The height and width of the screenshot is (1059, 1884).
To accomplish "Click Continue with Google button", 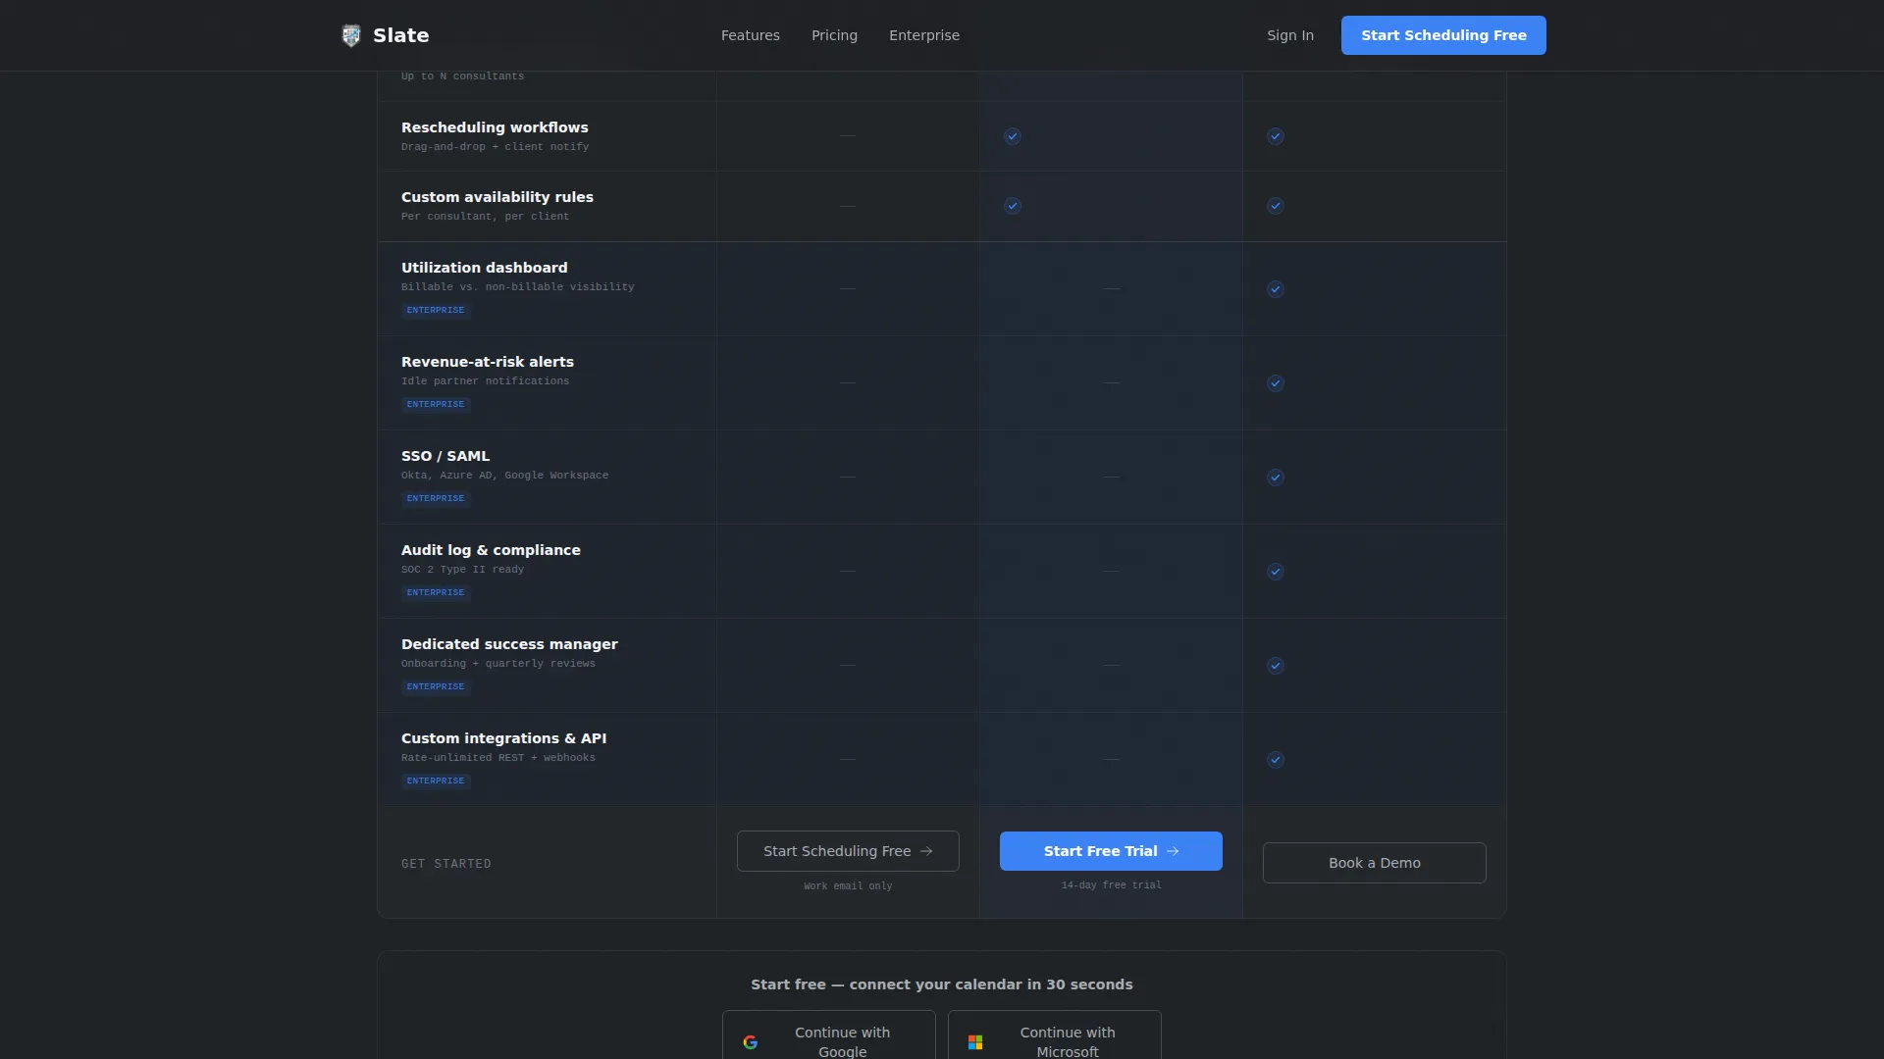I will point(828,1035).
